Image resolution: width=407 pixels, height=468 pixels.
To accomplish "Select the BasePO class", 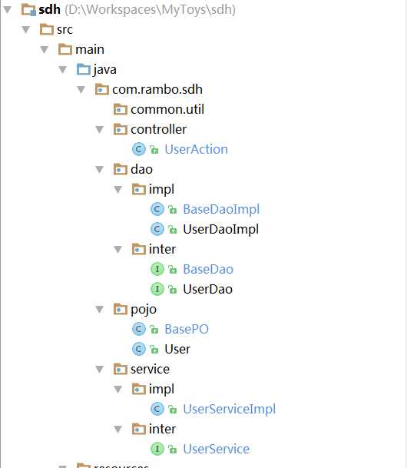I will tap(187, 329).
